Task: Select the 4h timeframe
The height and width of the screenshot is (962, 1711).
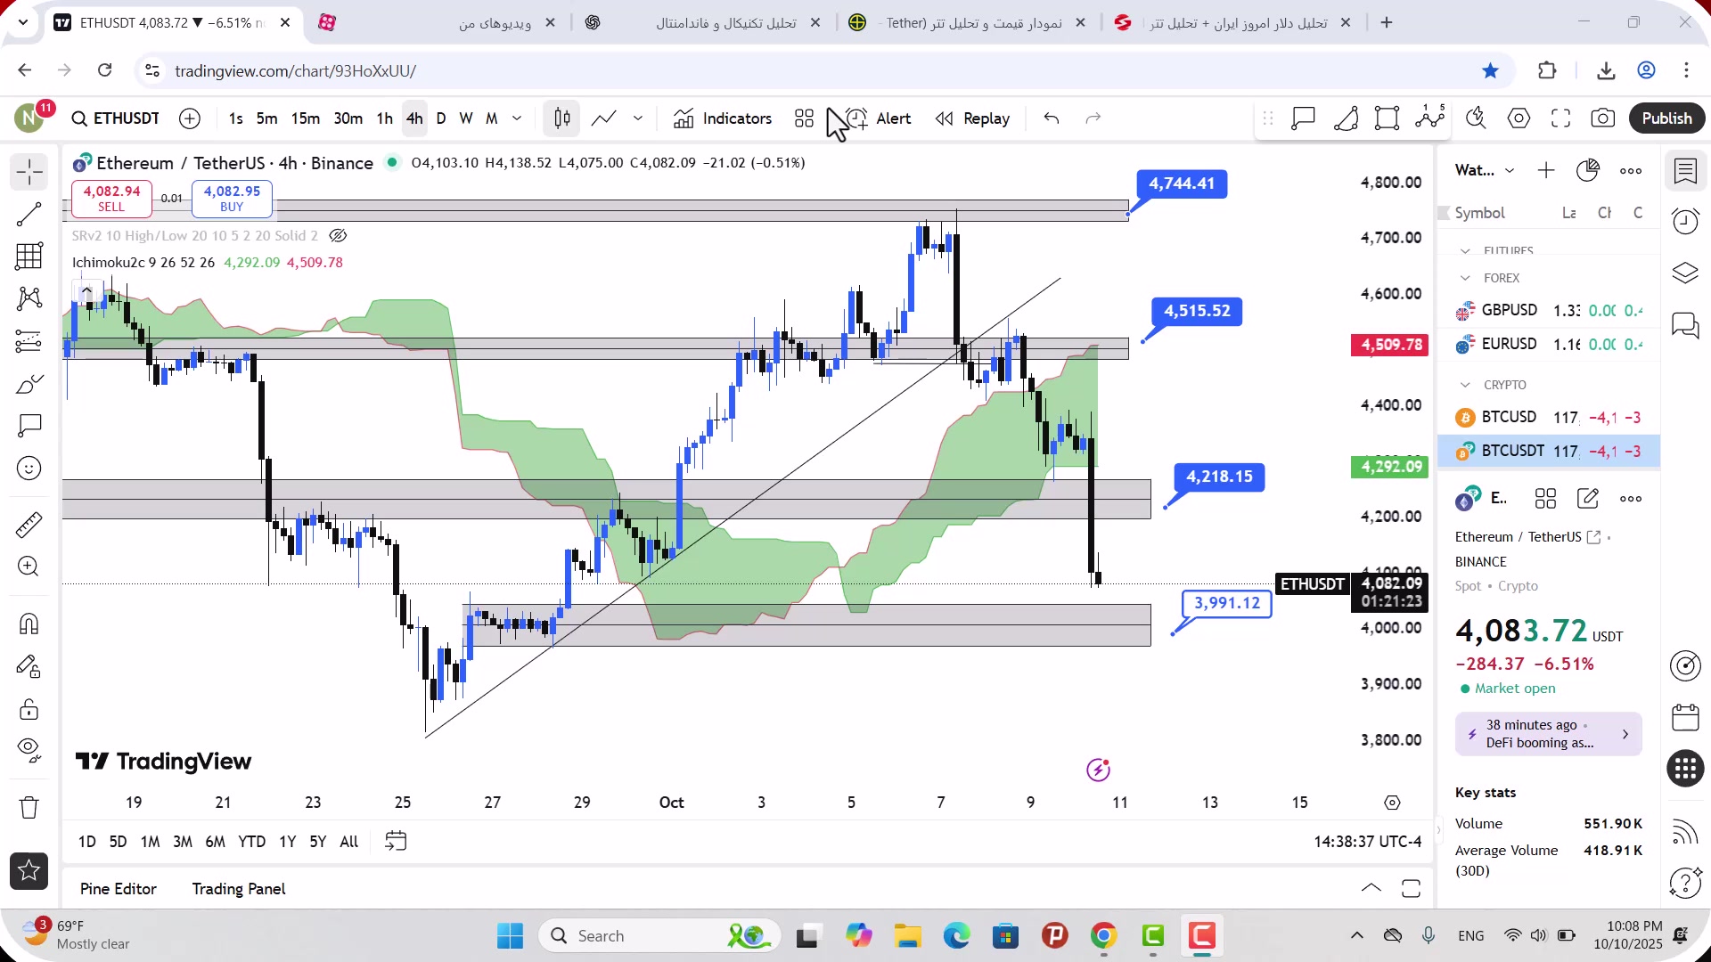Action: click(x=414, y=118)
